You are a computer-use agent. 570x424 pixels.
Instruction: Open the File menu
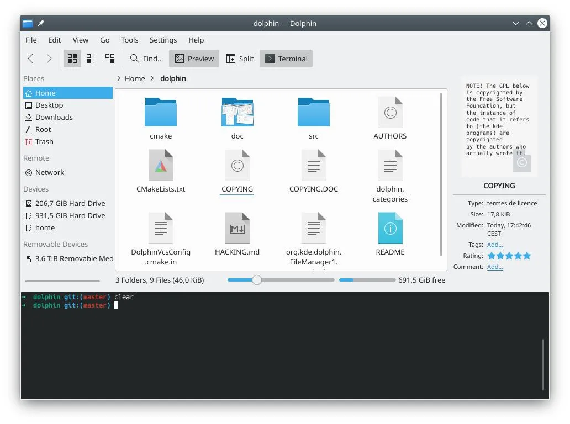pos(31,40)
